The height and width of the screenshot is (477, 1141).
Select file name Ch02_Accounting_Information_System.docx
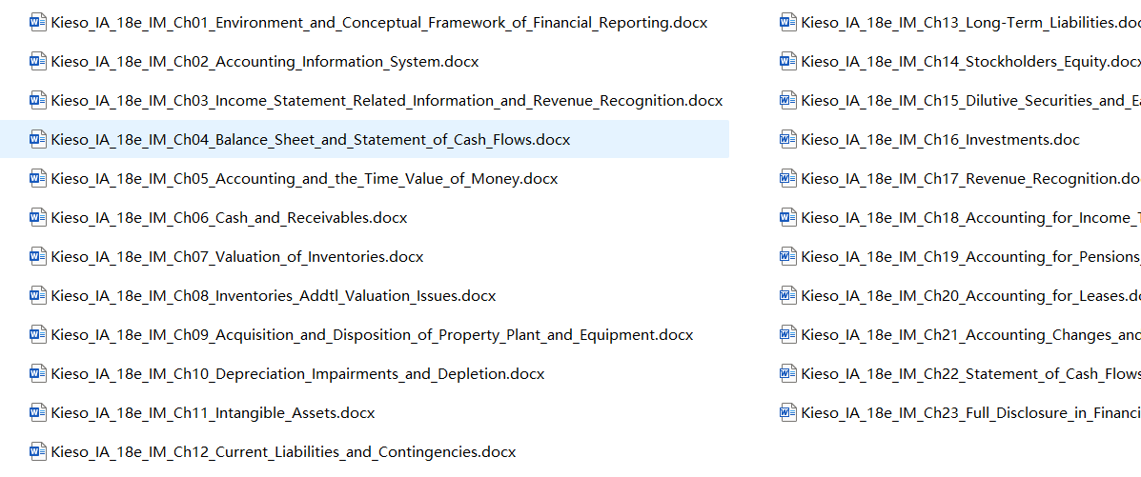[265, 63]
